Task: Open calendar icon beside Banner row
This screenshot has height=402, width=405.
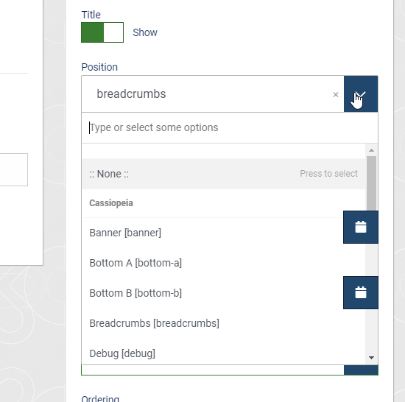Action: click(x=361, y=228)
